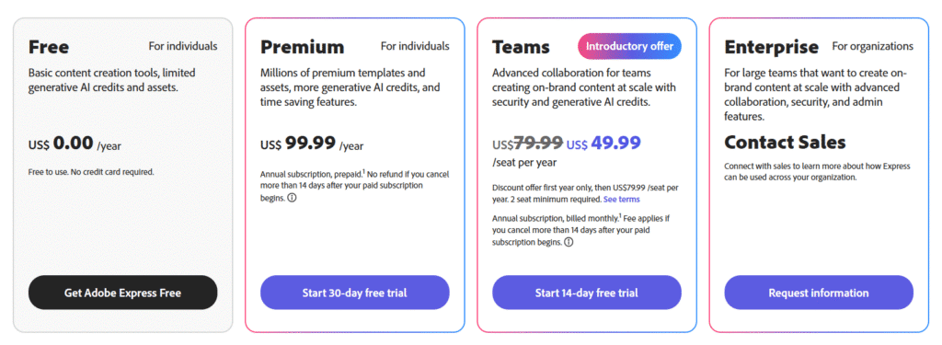Click the Premium 'For individuals' label
942x345 pixels.
tap(415, 46)
